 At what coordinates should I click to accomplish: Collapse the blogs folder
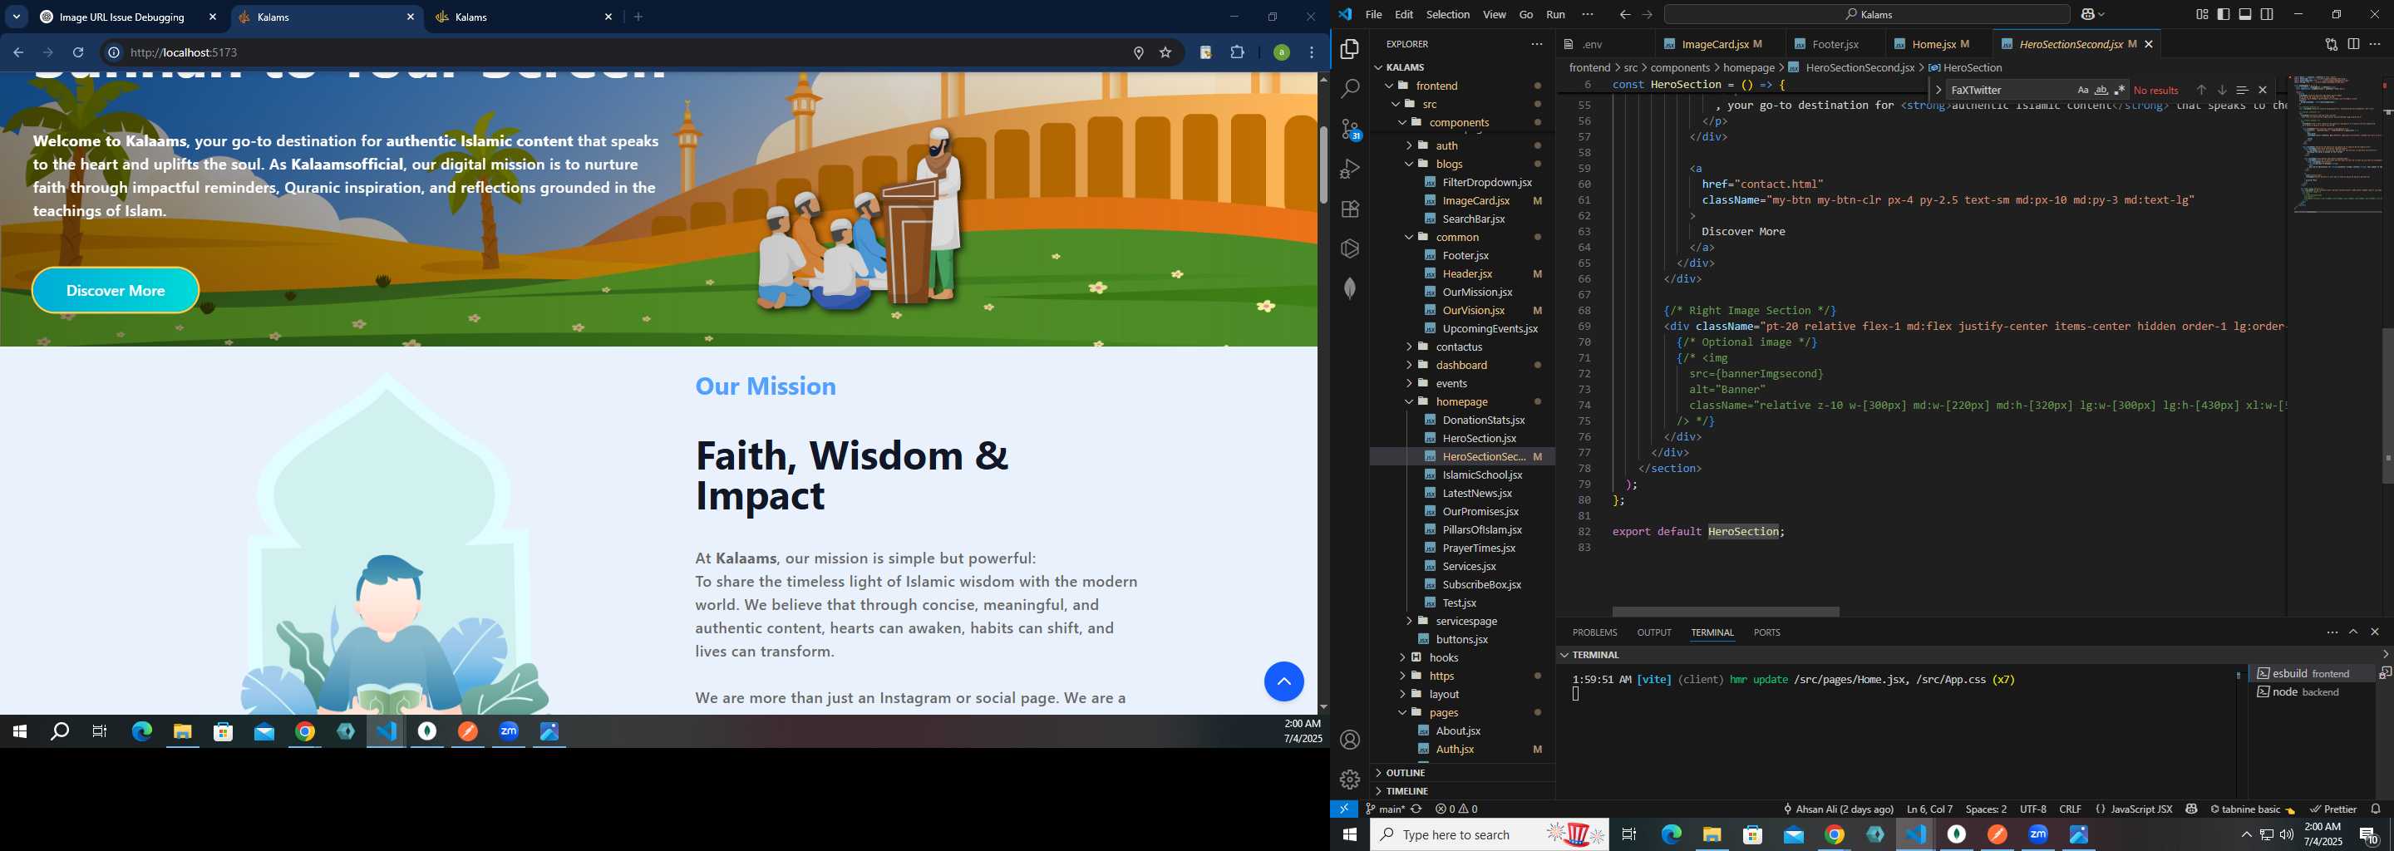coord(1409,164)
